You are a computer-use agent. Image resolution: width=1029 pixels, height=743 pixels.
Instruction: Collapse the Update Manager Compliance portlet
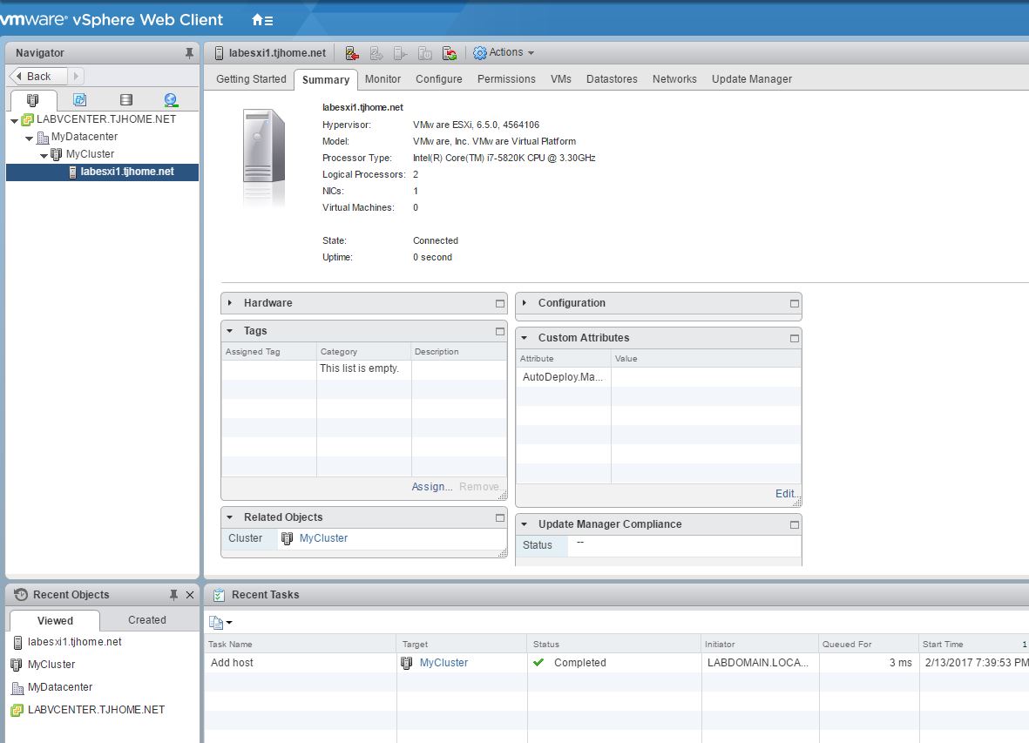524,524
